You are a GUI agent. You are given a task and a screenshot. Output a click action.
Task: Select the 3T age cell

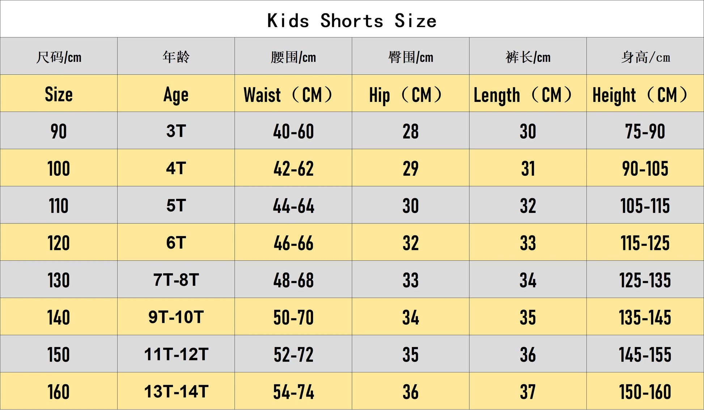click(x=176, y=131)
